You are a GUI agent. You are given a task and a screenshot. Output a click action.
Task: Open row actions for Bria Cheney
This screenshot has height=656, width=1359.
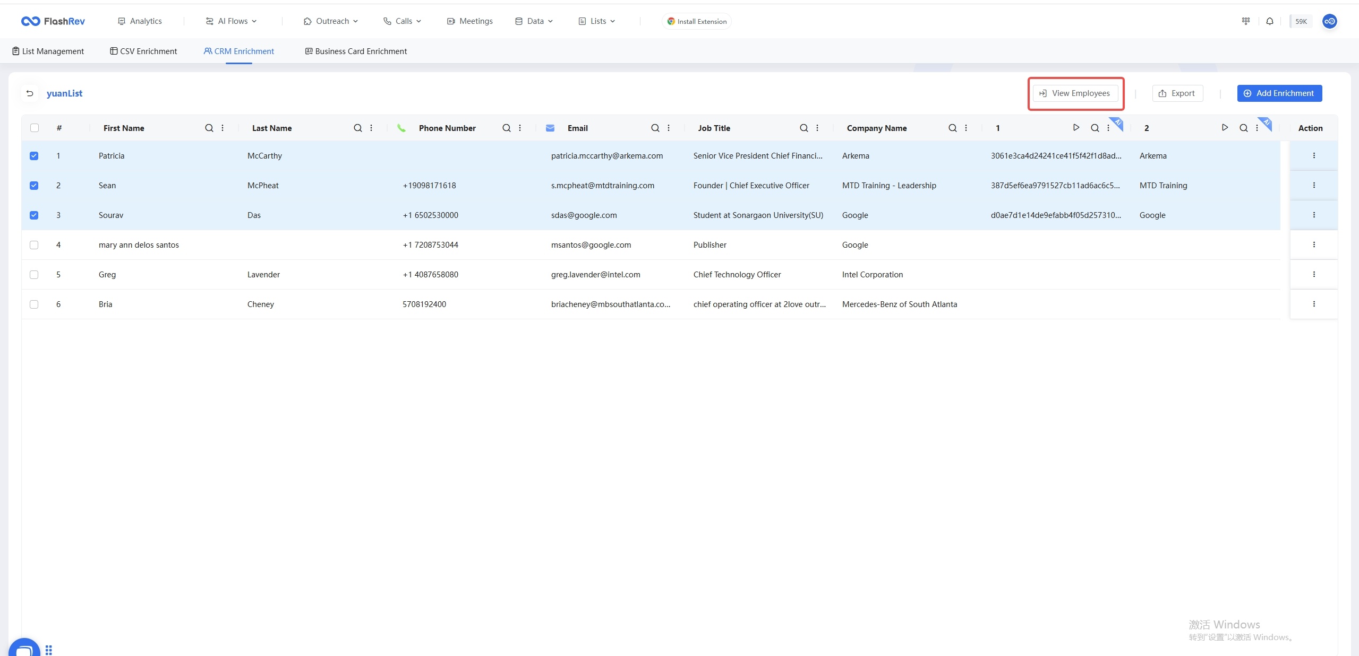[1314, 304]
